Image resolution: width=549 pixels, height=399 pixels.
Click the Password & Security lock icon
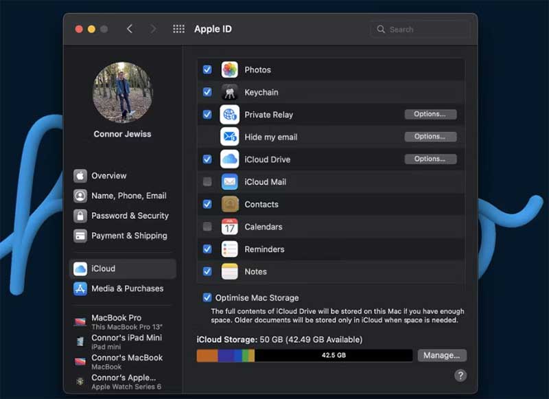(x=80, y=216)
